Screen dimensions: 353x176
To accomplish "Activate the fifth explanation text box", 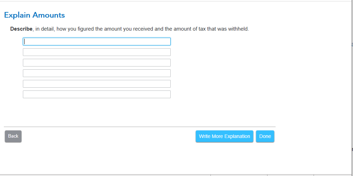I will click(96, 84).
